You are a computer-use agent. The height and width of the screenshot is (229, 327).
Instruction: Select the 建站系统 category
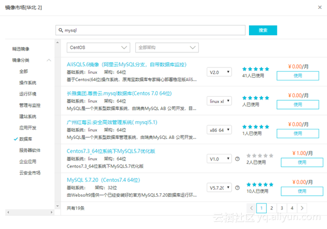28,116
